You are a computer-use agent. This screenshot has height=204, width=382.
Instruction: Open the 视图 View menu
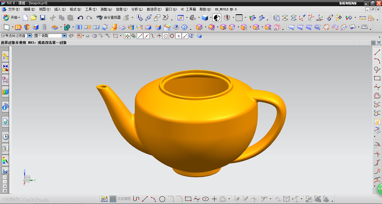tap(44, 9)
